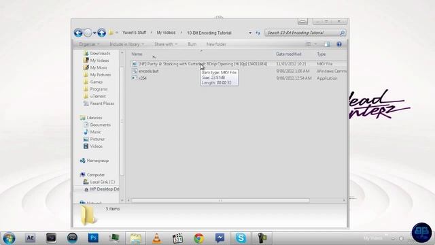The width and height of the screenshot is (435, 245).
Task: Open Skype from the taskbar
Action: [x=241, y=238]
